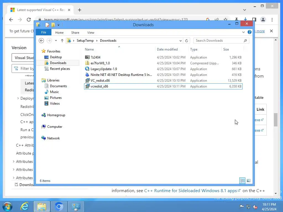283x212 pixels.
Task: Click the SetupTemp breadcrumb
Action: pos(85,41)
